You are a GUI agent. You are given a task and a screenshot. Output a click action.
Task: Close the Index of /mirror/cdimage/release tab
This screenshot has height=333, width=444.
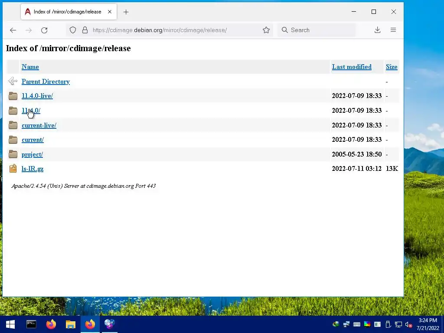tap(110, 12)
